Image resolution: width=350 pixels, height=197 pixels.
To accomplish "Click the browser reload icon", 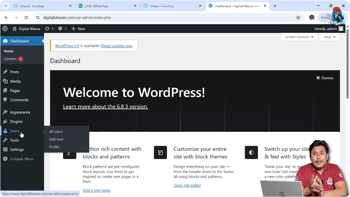I will click(26, 18).
